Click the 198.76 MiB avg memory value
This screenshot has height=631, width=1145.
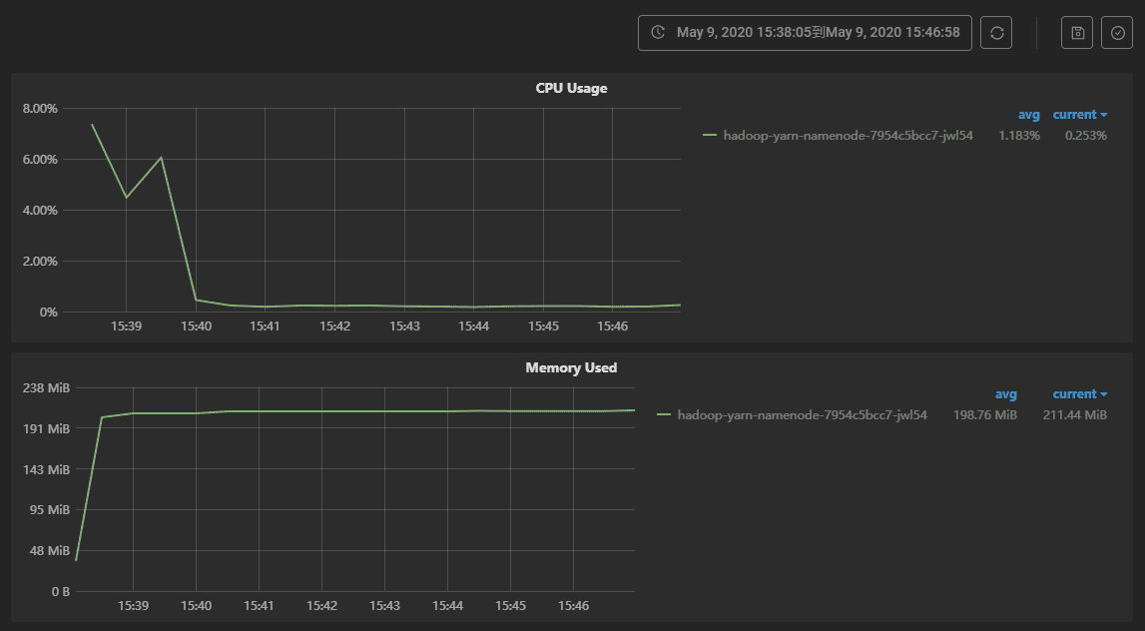[x=984, y=415]
